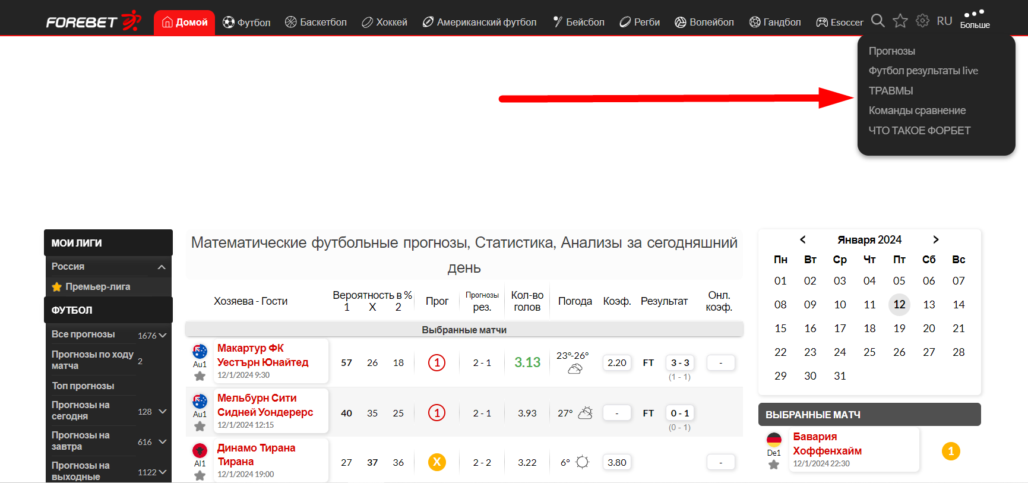Select date 19 in the calendar
1028x483 pixels.
pos(899,329)
